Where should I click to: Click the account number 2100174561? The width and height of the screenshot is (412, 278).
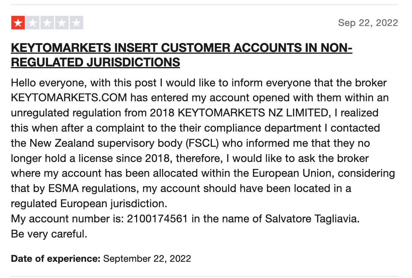(x=157, y=219)
